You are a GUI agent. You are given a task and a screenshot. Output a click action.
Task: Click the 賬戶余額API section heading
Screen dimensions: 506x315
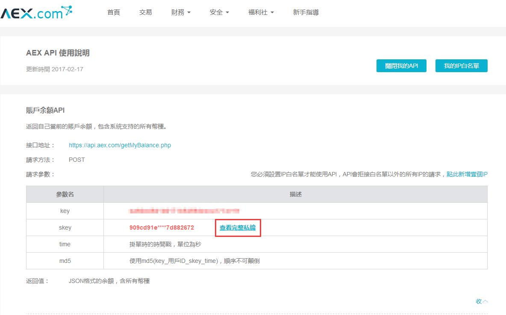point(45,110)
